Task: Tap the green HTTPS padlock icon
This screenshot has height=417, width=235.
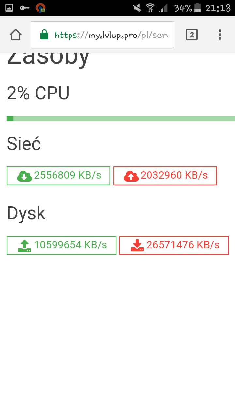Action: point(44,35)
